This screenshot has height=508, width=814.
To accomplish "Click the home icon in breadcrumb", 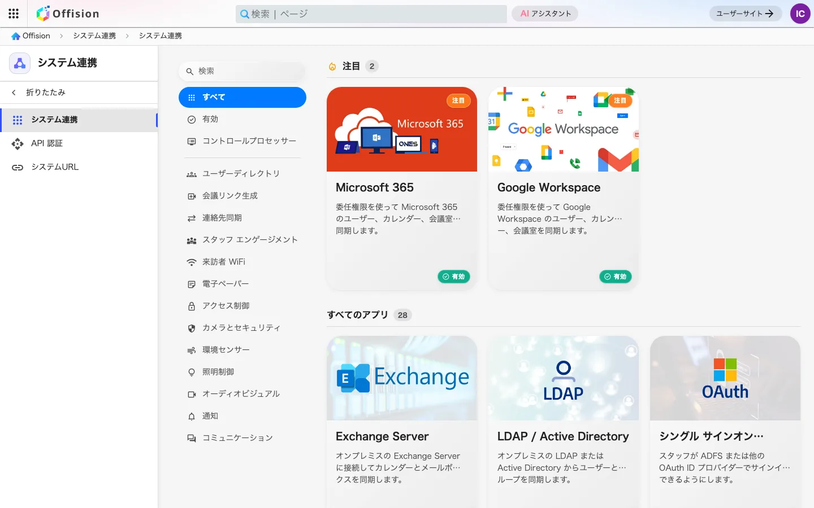I will click(16, 36).
